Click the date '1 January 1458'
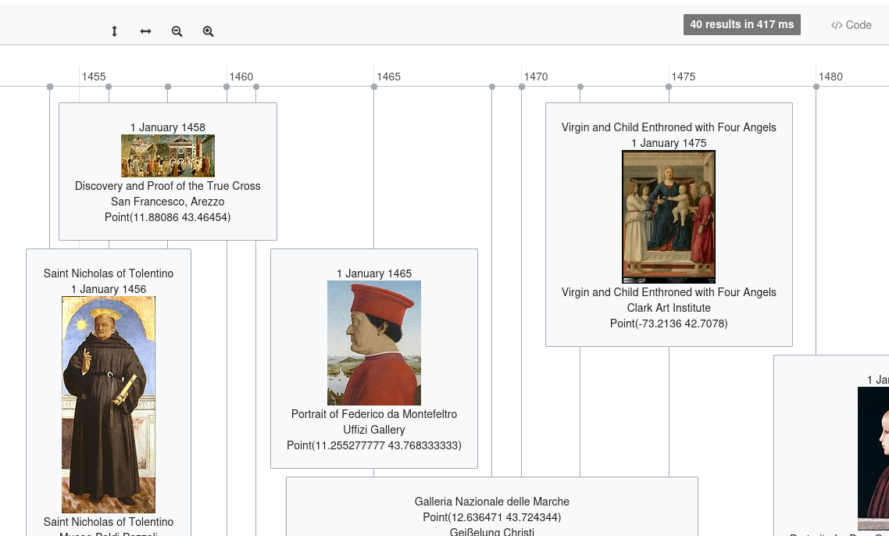 (x=168, y=127)
